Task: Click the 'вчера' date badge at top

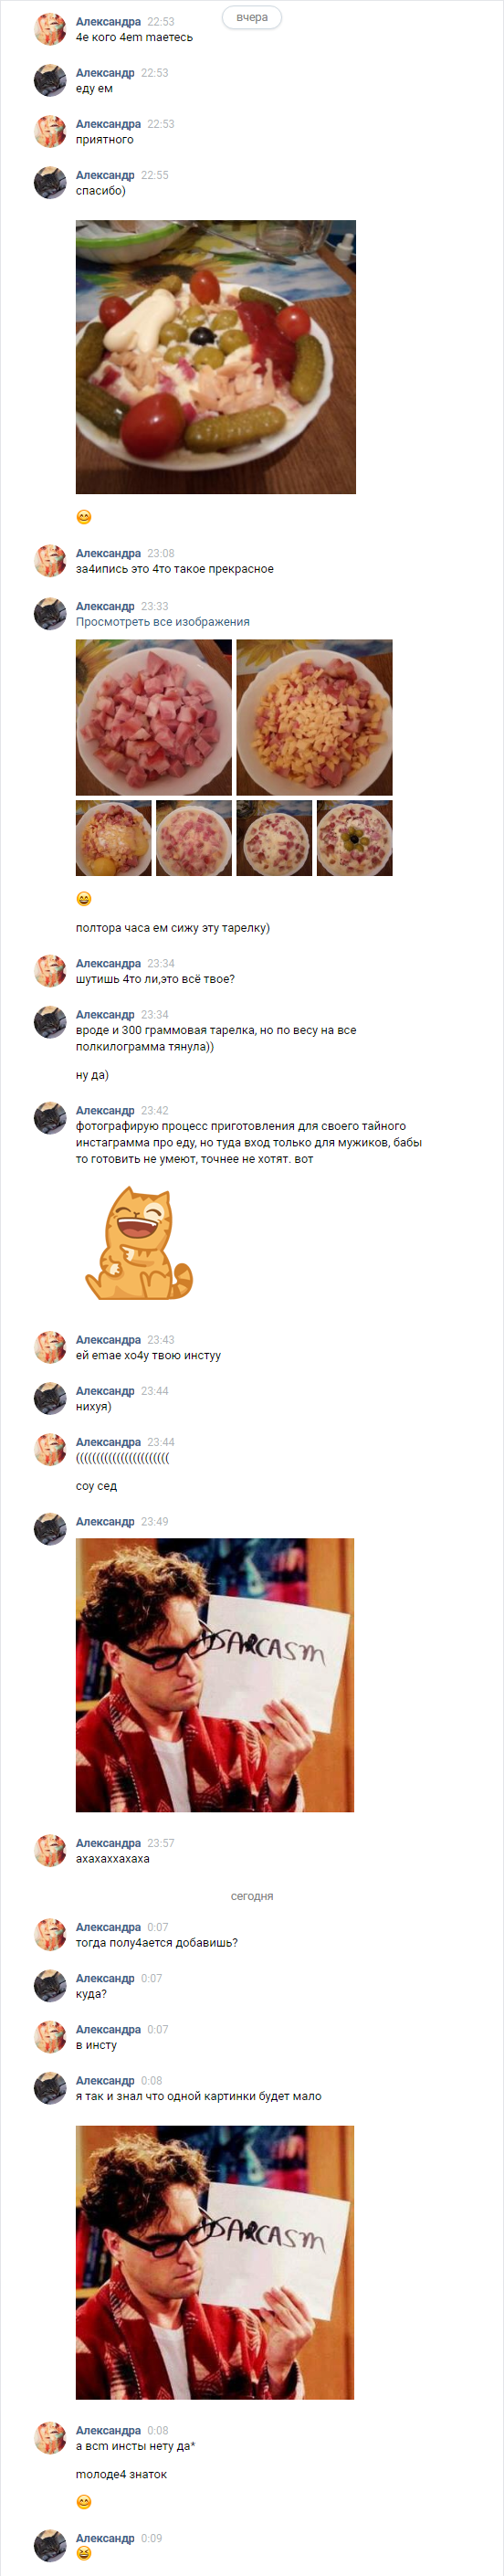Action: click(x=252, y=17)
